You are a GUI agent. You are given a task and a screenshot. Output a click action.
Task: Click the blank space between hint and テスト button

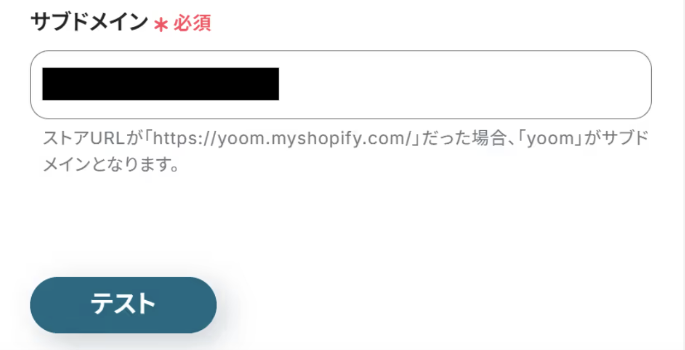(340, 224)
